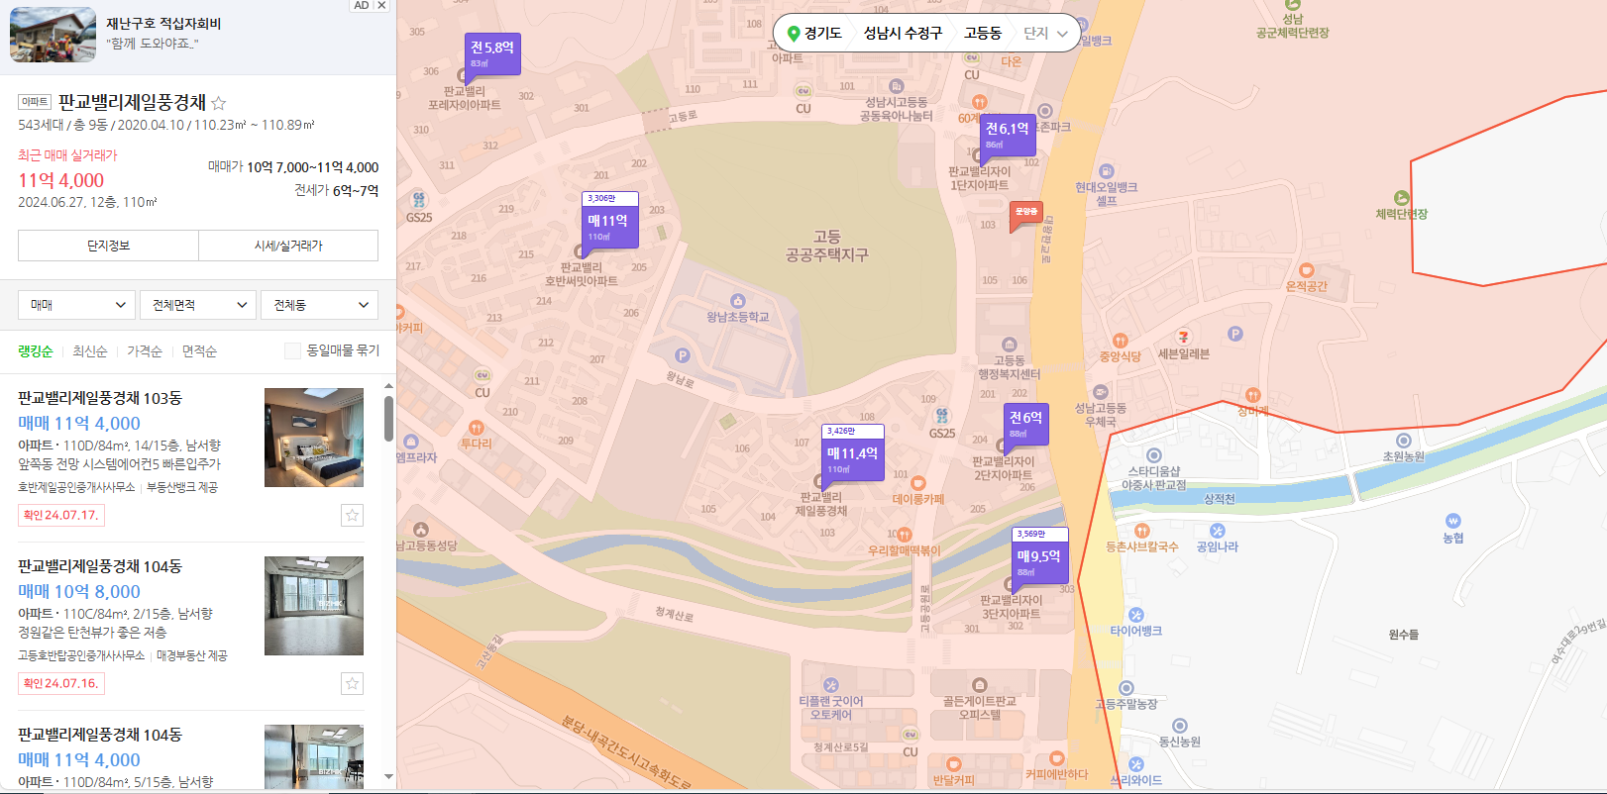
Task: Bookmark the 104동 10억 8,000 listing star
Action: click(x=352, y=683)
